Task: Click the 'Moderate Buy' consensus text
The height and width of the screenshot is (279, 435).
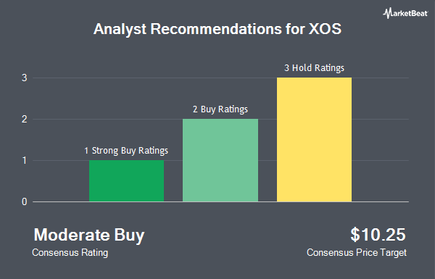Action: 89,236
